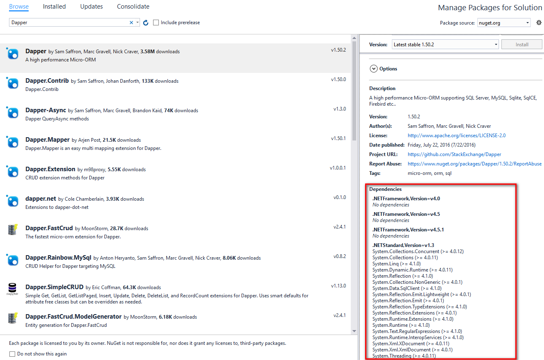Click the Dapper-Async package icon
The height and width of the screenshot is (360, 544).
coord(13,113)
